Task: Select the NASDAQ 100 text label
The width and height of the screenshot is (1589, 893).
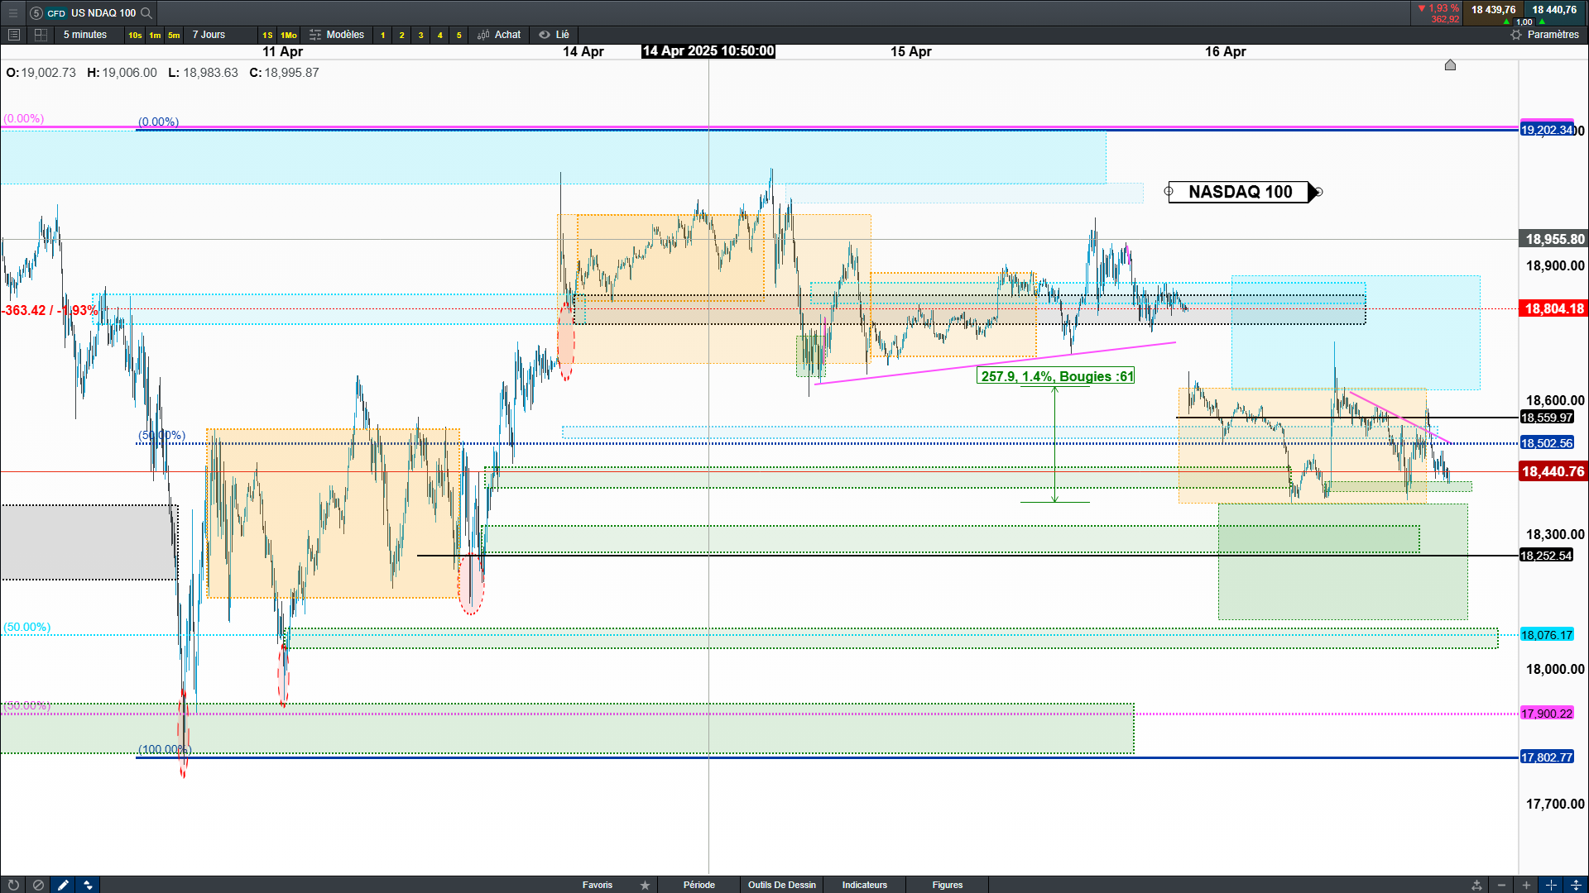Action: (x=1240, y=192)
